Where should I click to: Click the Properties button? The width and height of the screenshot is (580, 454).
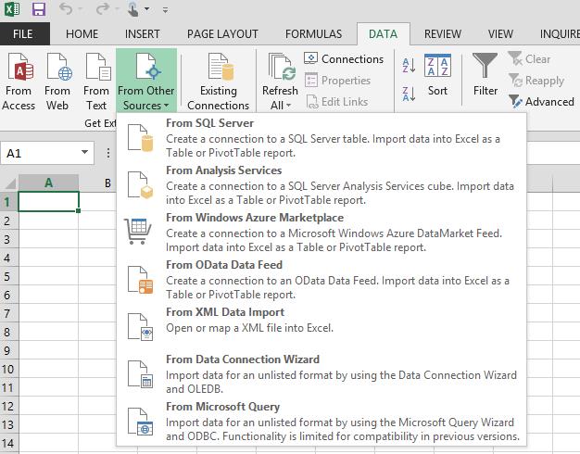pos(337,81)
